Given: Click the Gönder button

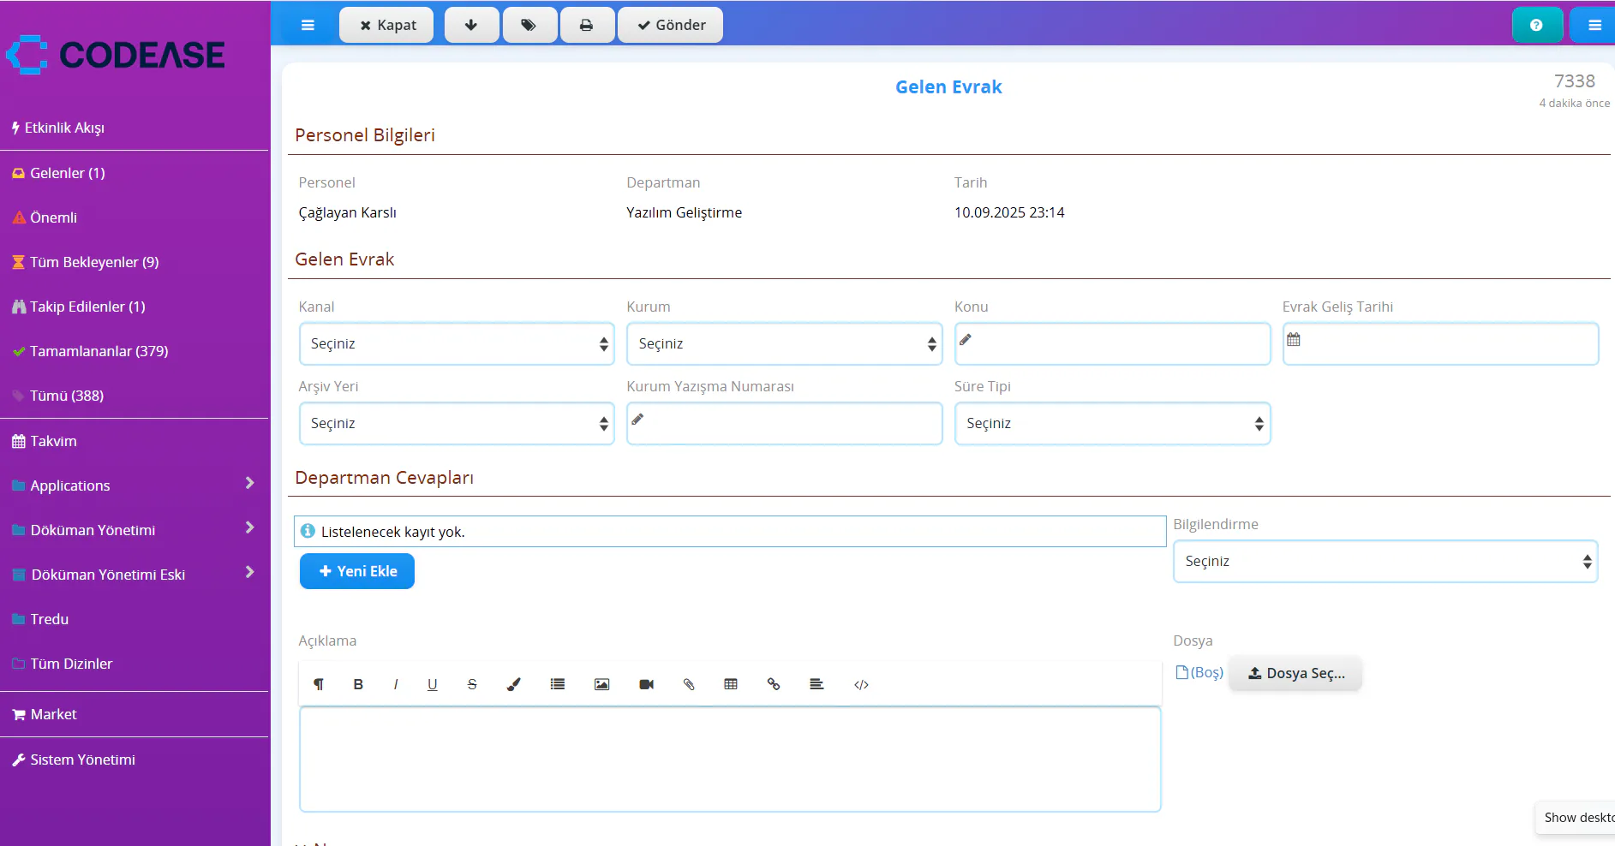Looking at the screenshot, I should tap(671, 25).
